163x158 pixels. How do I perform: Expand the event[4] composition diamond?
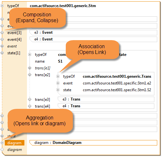pos(2,39)
